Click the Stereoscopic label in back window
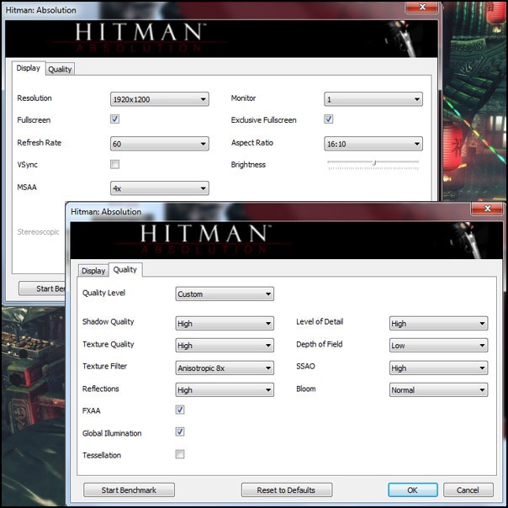This screenshot has height=508, width=508. (38, 232)
